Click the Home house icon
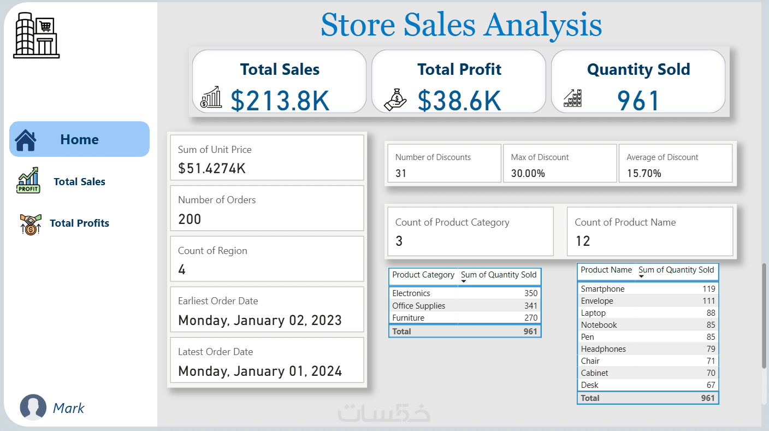 click(x=25, y=140)
